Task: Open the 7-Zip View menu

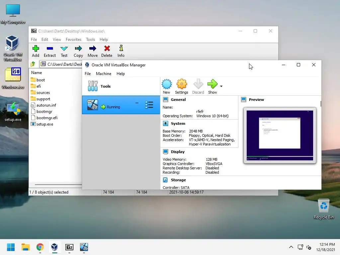Action: click(x=57, y=40)
